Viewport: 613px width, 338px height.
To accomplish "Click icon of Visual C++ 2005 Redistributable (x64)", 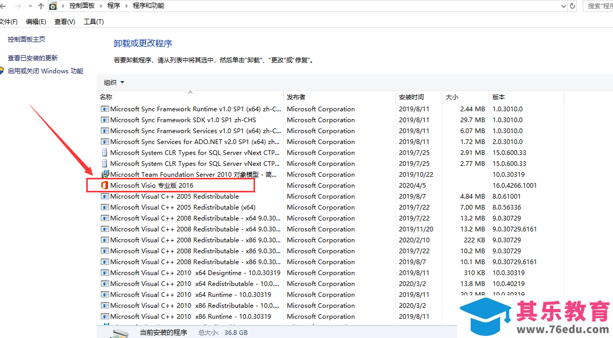I will pyautogui.click(x=104, y=207).
